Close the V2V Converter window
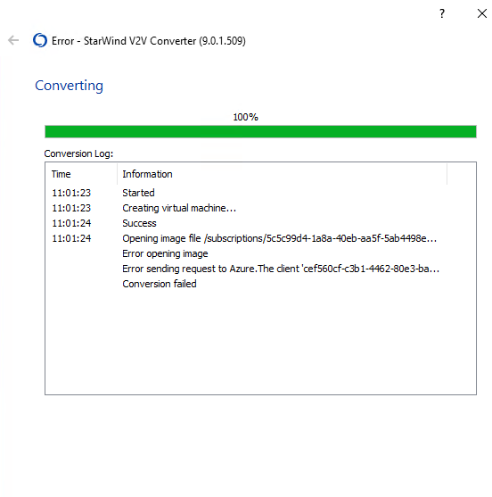The width and height of the screenshot is (492, 497). pyautogui.click(x=481, y=13)
